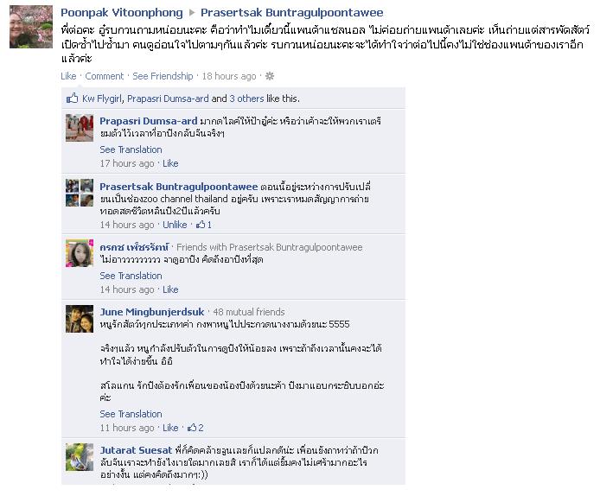Open See Friendship link
This screenshot has height=496, width=600.
point(163,76)
